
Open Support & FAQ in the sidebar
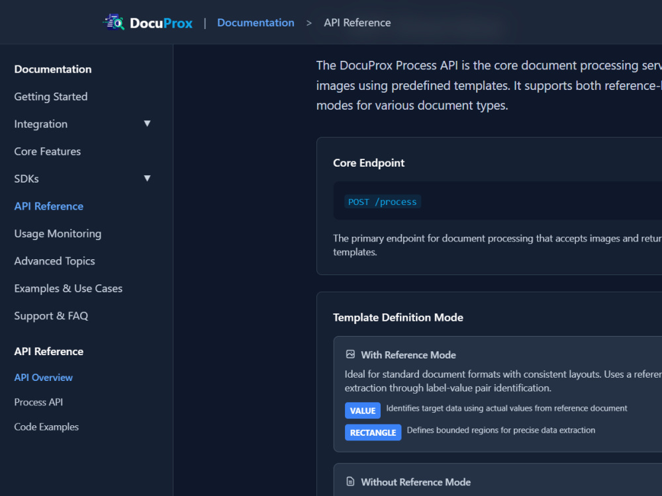pyautogui.click(x=51, y=316)
